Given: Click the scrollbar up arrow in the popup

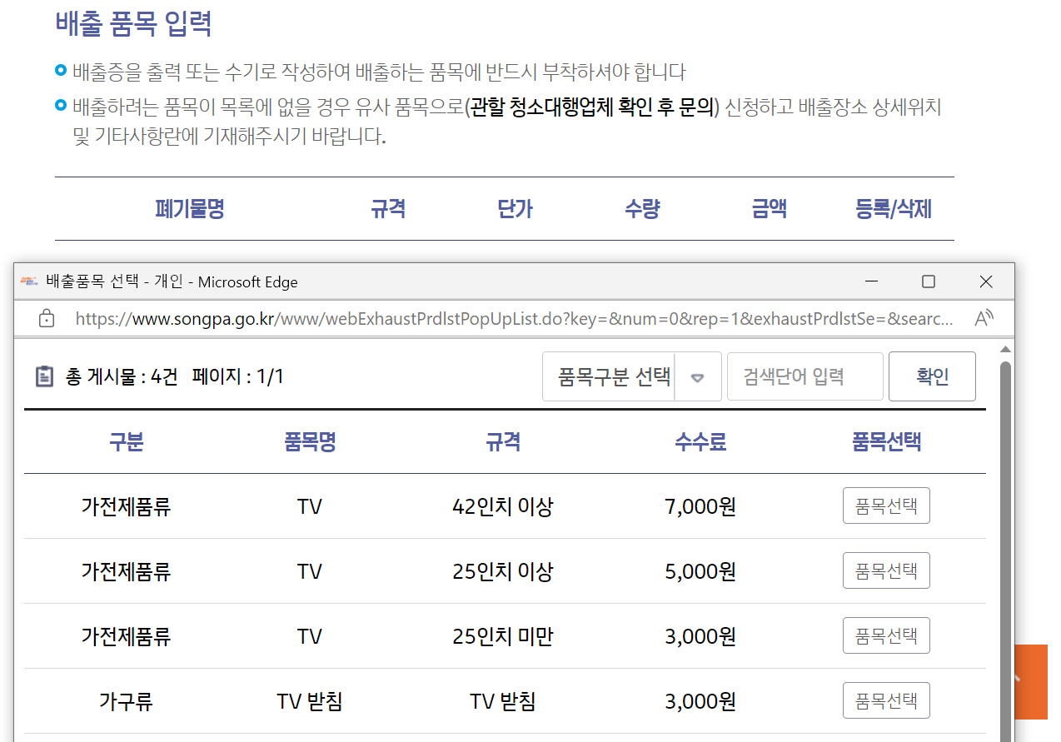Looking at the screenshot, I should (1005, 348).
